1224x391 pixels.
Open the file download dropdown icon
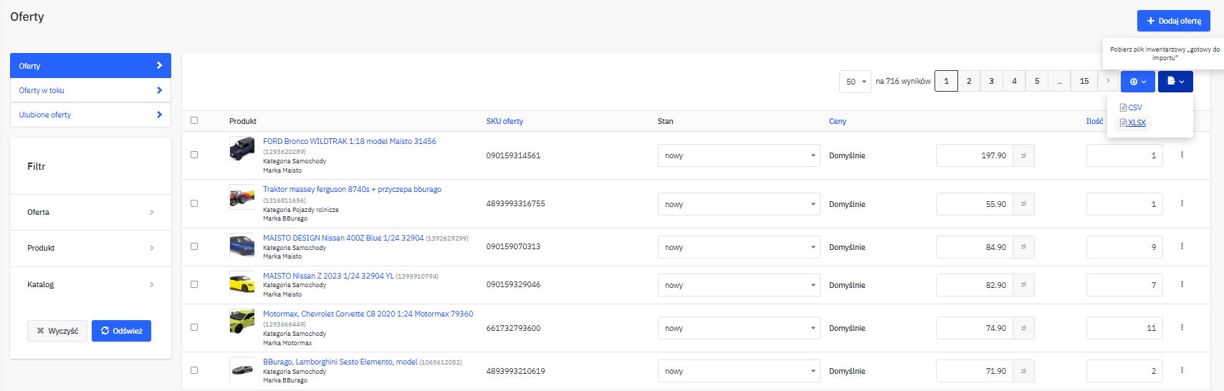1175,82
